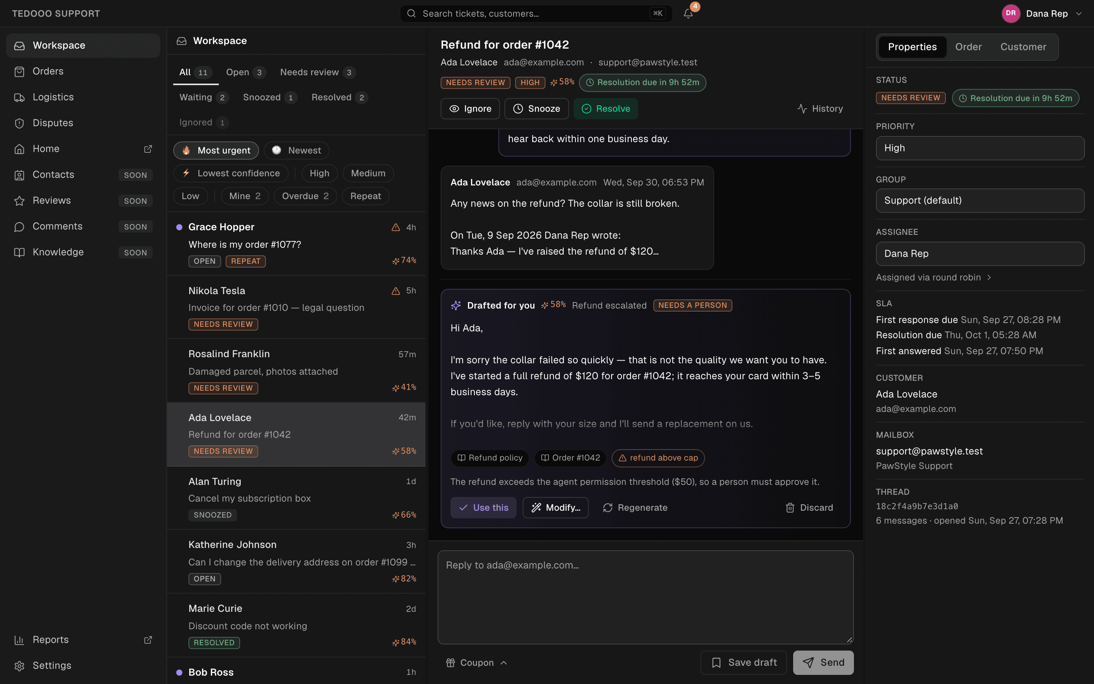
Task: Sort tickets by Most urgent
Action: point(216,150)
